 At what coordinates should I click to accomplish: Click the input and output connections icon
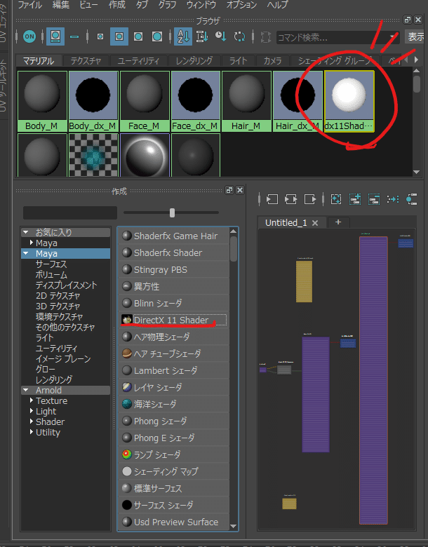[x=290, y=199]
